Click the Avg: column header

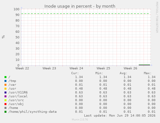tap(123, 73)
